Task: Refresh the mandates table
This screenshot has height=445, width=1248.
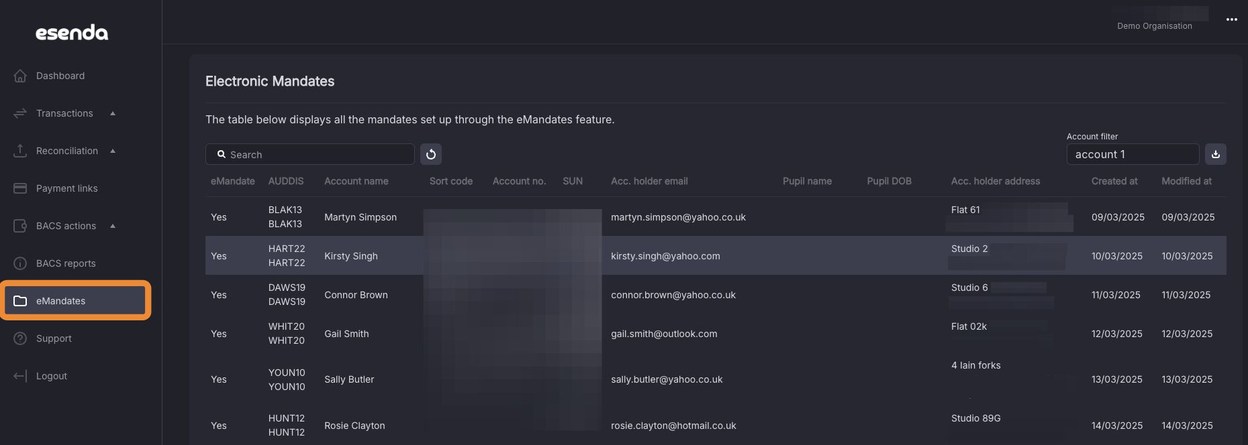Action: 431,154
